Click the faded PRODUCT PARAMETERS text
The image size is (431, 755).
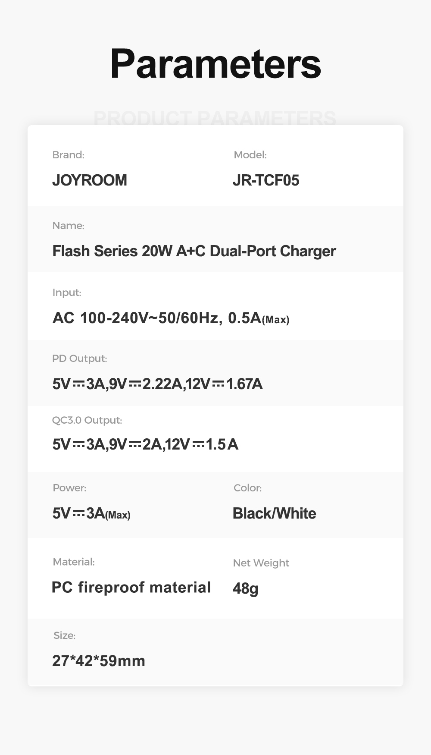point(215,117)
